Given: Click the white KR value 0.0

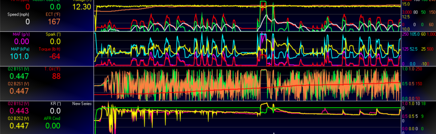Looking at the screenshot, I should click(x=55, y=111).
